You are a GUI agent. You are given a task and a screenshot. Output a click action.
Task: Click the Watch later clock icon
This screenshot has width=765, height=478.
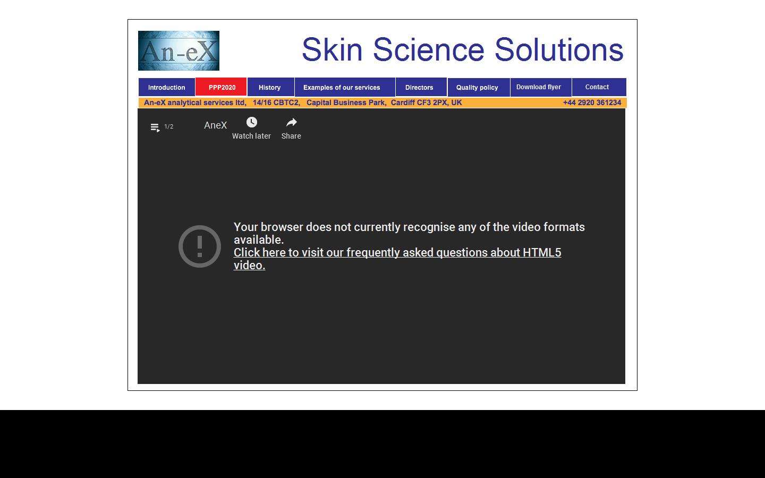click(251, 123)
